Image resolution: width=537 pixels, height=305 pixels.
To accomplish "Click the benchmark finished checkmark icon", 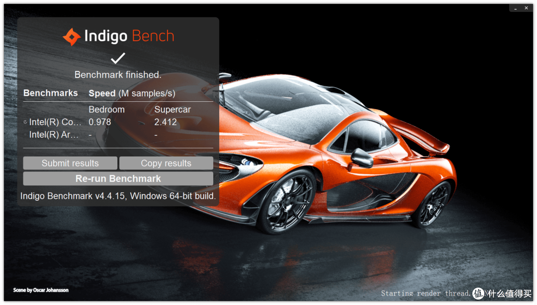I will (x=118, y=58).
